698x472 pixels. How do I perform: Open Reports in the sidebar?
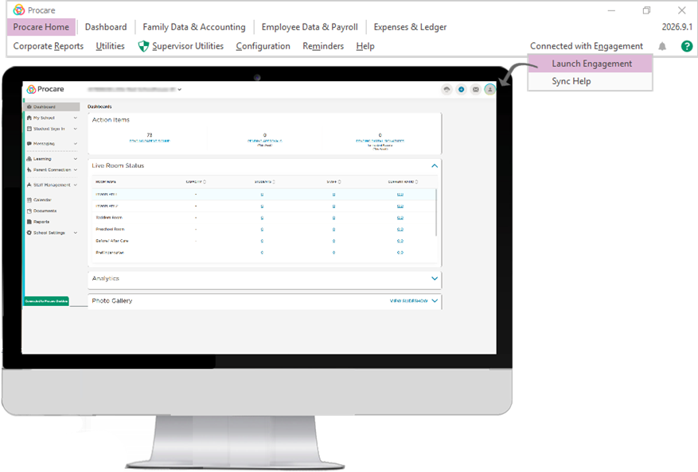coord(38,222)
